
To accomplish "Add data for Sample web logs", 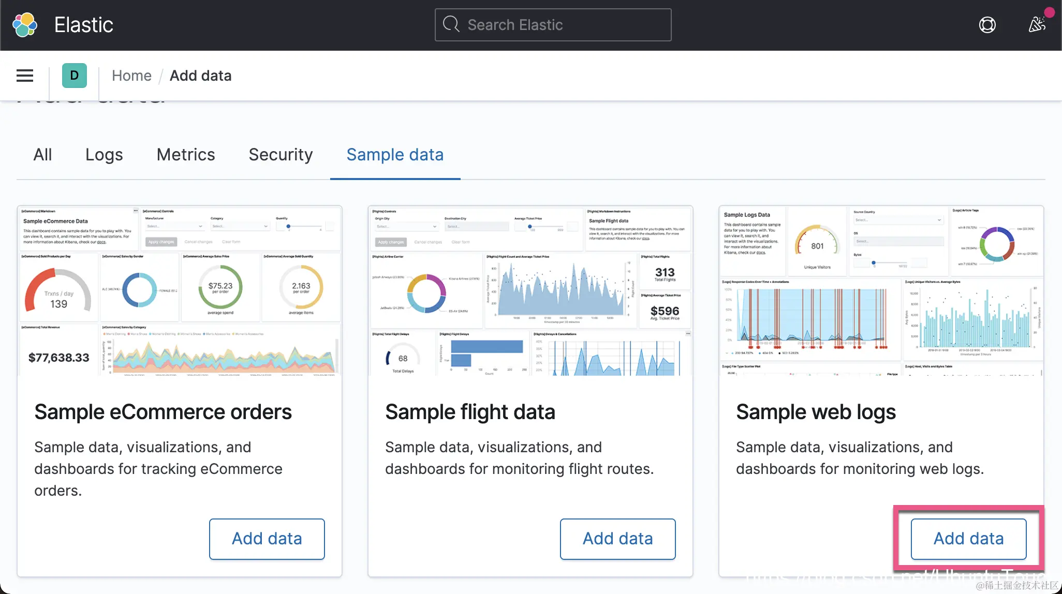I will [x=968, y=539].
